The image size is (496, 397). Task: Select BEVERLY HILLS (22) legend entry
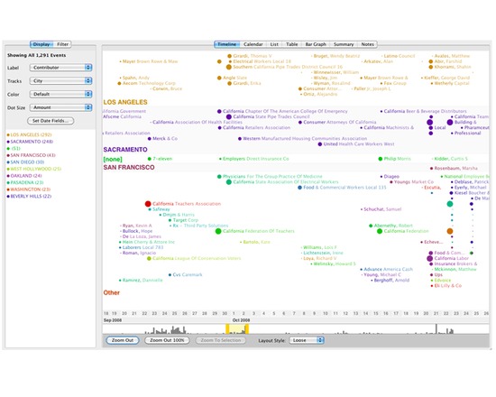tap(29, 197)
